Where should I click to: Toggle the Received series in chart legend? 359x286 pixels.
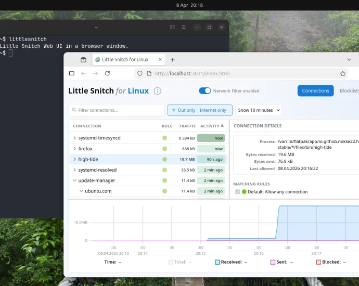click(x=217, y=262)
